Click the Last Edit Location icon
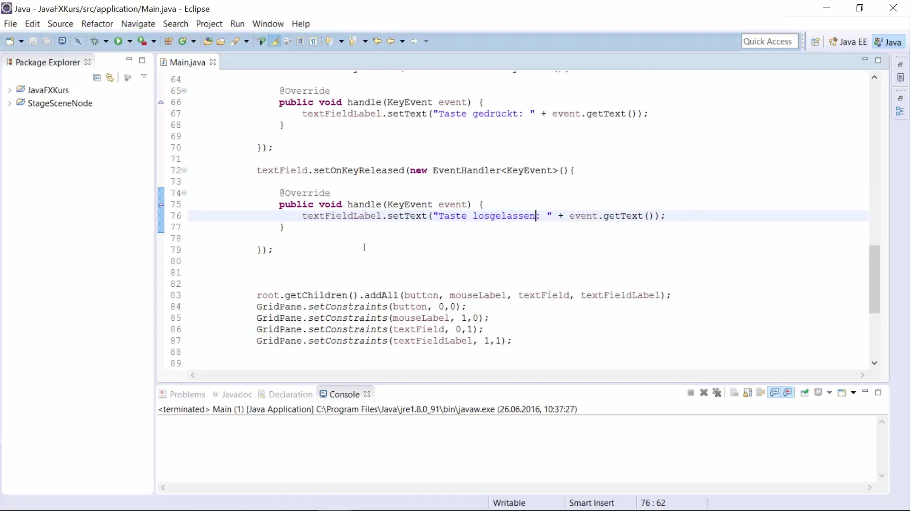Viewport: 910px width, 511px height. (x=377, y=41)
